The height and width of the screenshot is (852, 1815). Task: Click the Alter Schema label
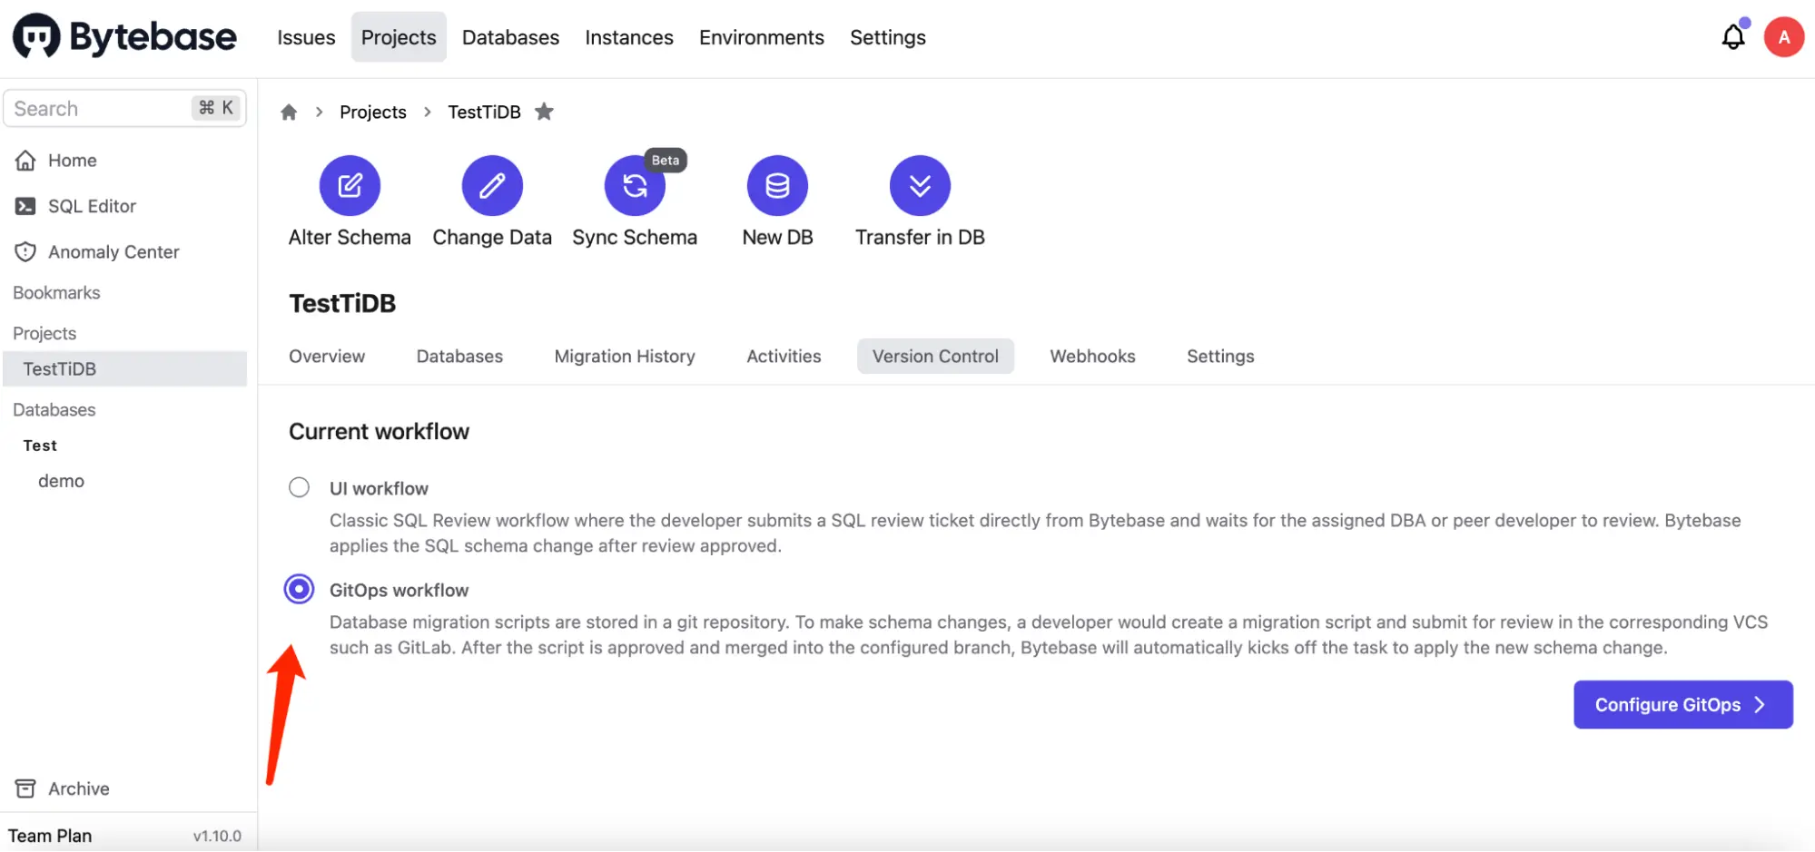[350, 237]
